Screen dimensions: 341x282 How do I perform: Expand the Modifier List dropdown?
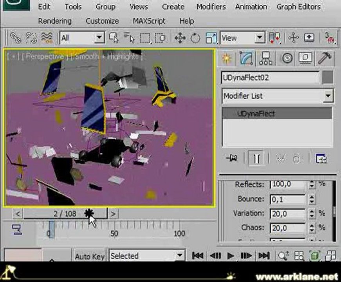click(328, 96)
